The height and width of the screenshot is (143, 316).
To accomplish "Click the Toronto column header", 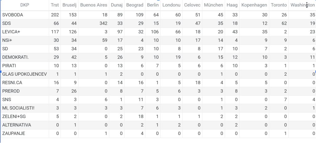I will click(x=279, y=5).
